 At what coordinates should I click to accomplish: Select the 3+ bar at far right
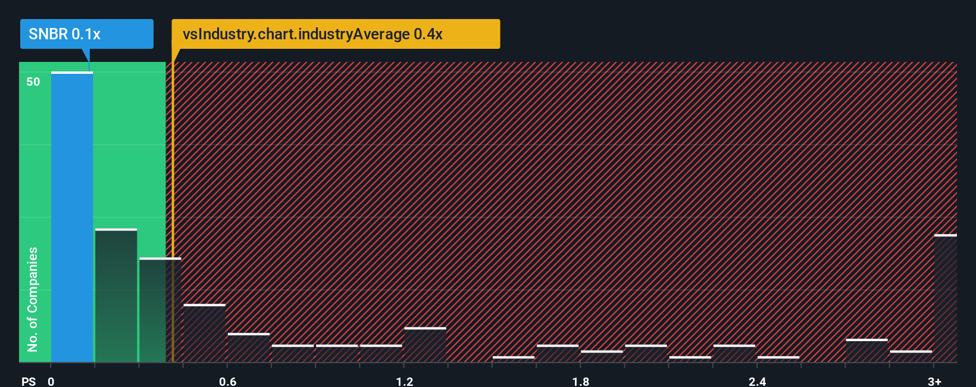(946, 298)
